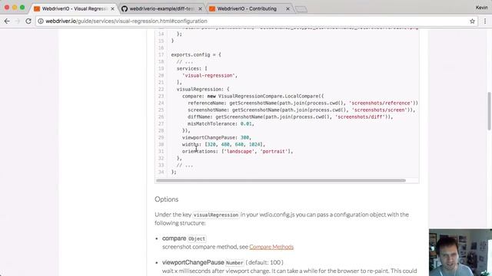The image size is (492, 276).
Task: Open the Compare Methods link
Action: pyautogui.click(x=271, y=247)
